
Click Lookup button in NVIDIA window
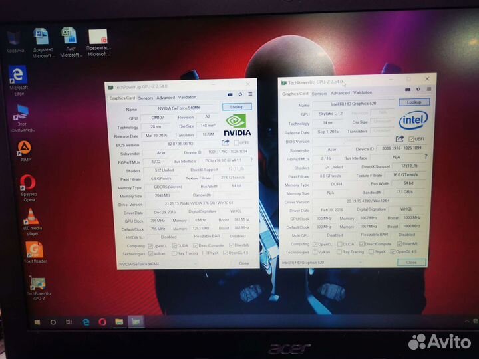coord(237,107)
